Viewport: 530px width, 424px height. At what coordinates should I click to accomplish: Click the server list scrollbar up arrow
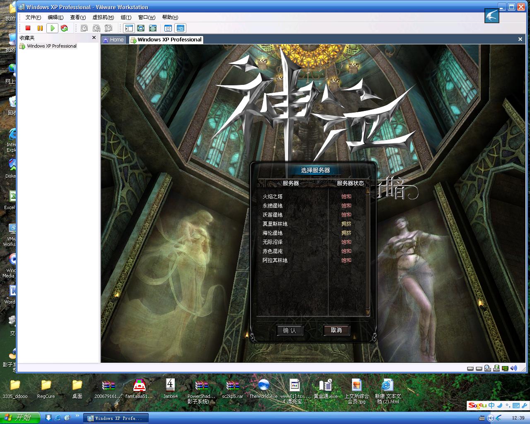pos(367,191)
